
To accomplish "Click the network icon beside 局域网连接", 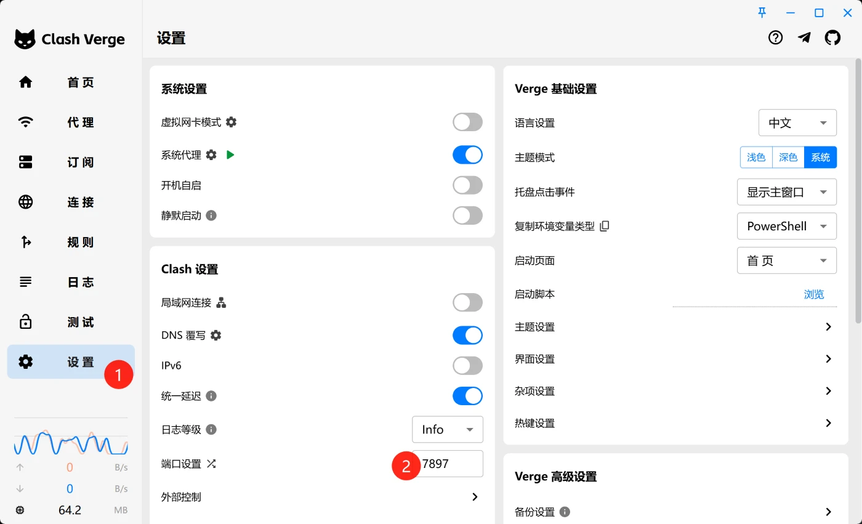I will click(221, 302).
